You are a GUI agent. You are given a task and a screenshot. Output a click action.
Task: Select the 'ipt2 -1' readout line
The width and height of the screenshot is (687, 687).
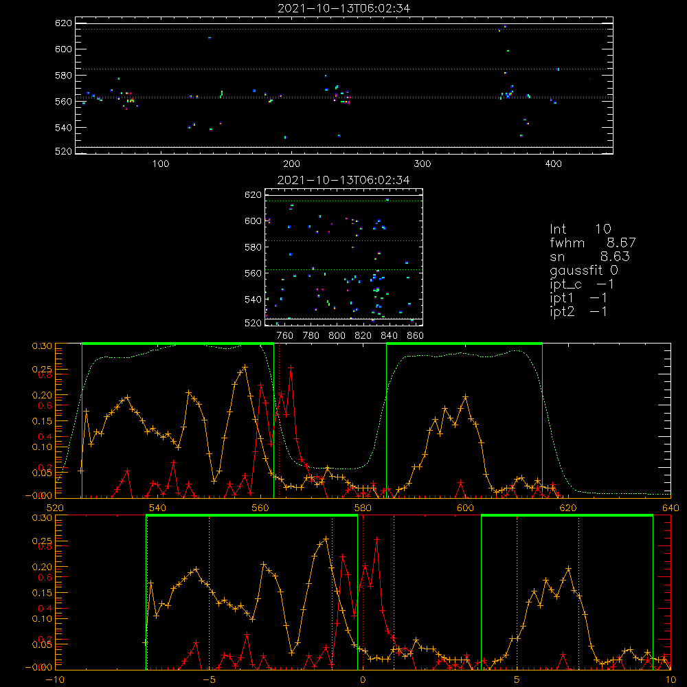[578, 311]
